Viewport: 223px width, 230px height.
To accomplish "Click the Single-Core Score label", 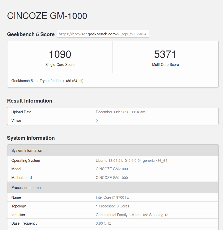I will pos(60,65).
